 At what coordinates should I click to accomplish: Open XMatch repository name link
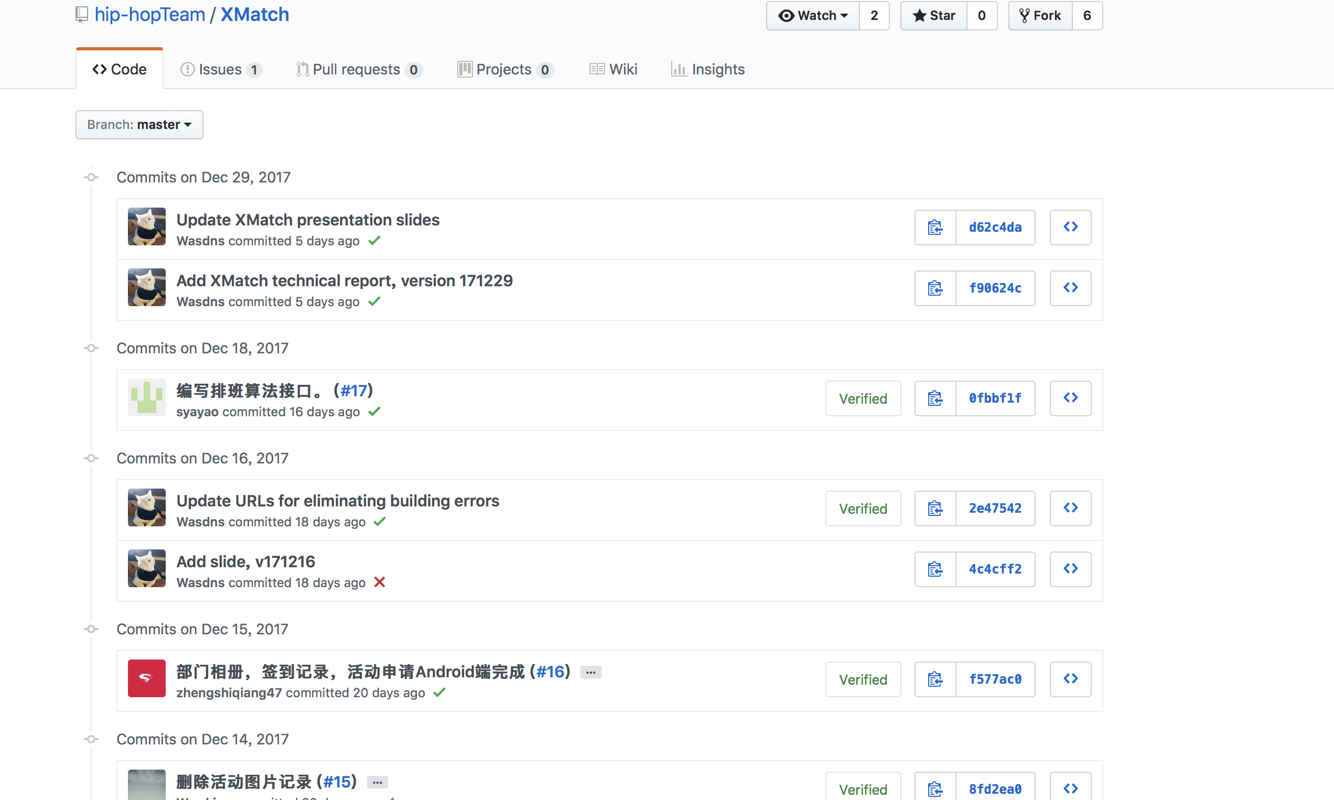255,15
